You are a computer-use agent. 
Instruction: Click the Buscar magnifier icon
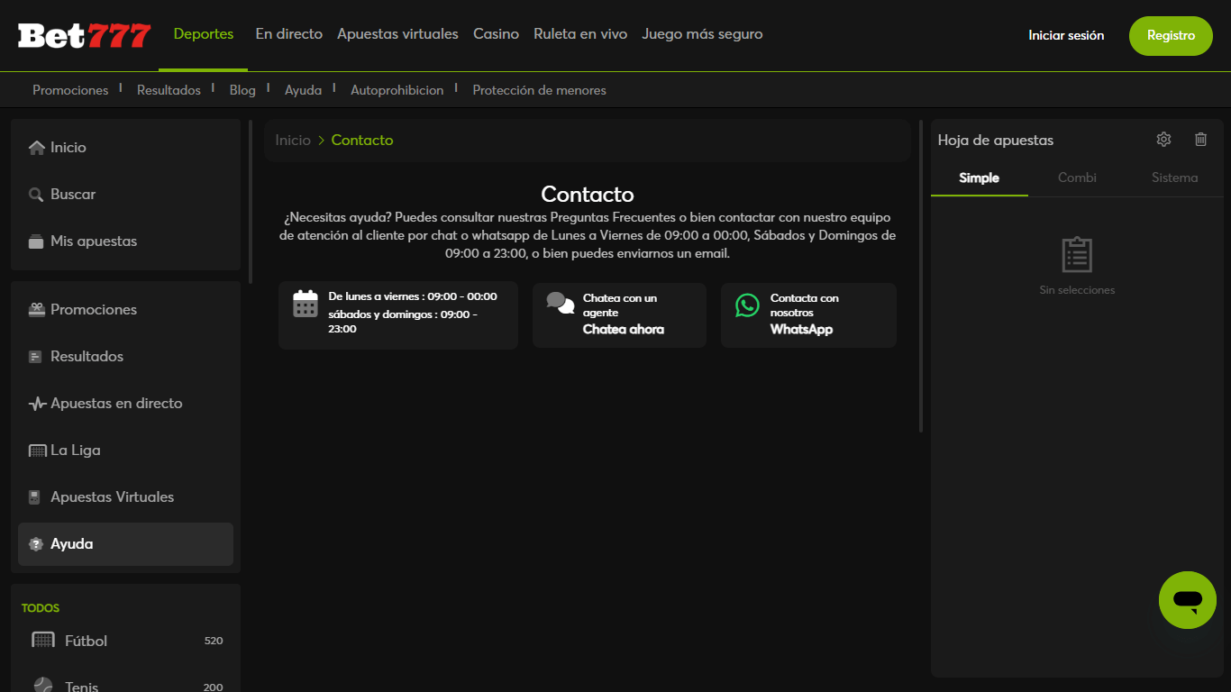(x=36, y=195)
